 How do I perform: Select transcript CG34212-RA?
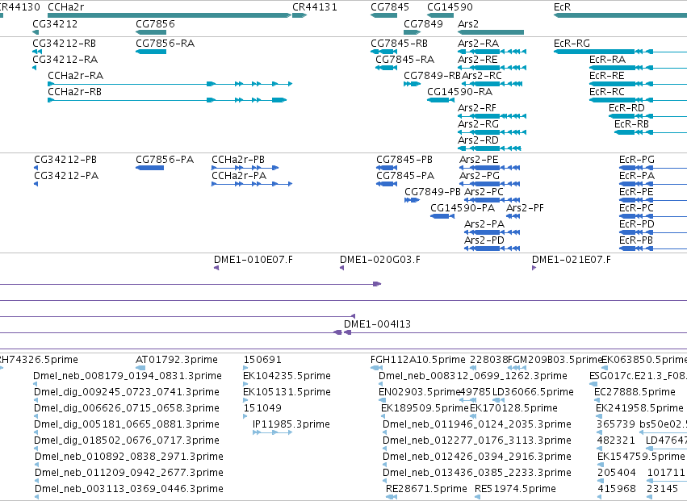tap(34, 68)
